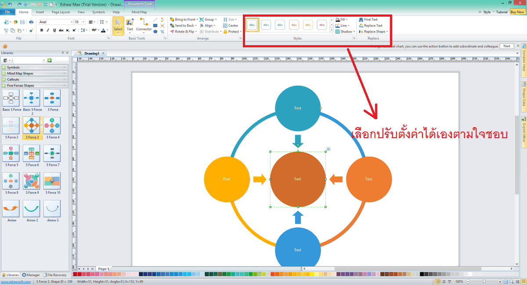Viewport: 527px width, 285px height.
Task: Switch to the Page Layout tab
Action: tap(61, 12)
